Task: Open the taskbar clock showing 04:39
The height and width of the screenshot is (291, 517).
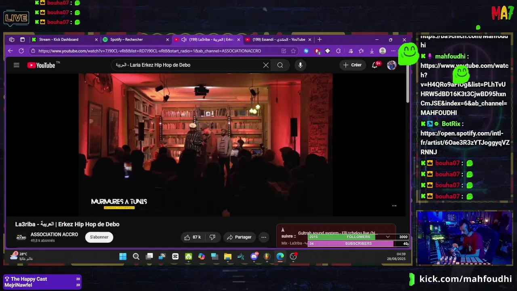Action: (x=396, y=256)
